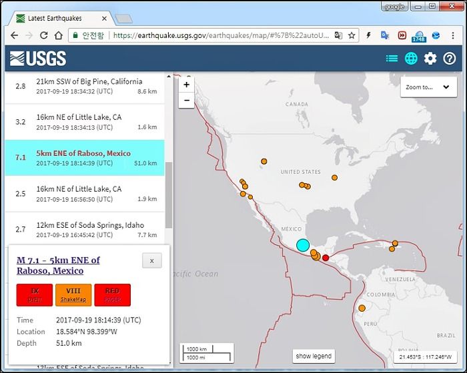
Task: Reload the page
Action: tap(44, 35)
